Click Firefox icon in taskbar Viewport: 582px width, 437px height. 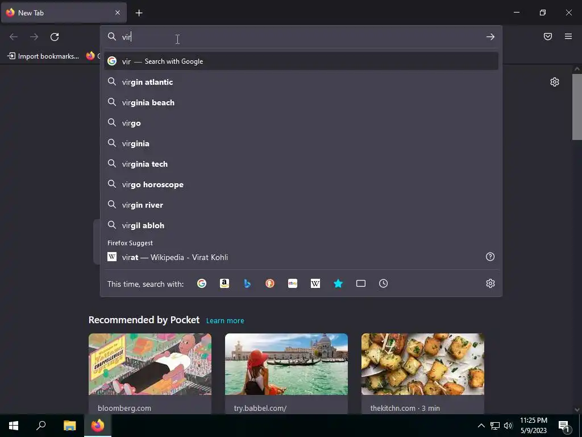click(98, 426)
